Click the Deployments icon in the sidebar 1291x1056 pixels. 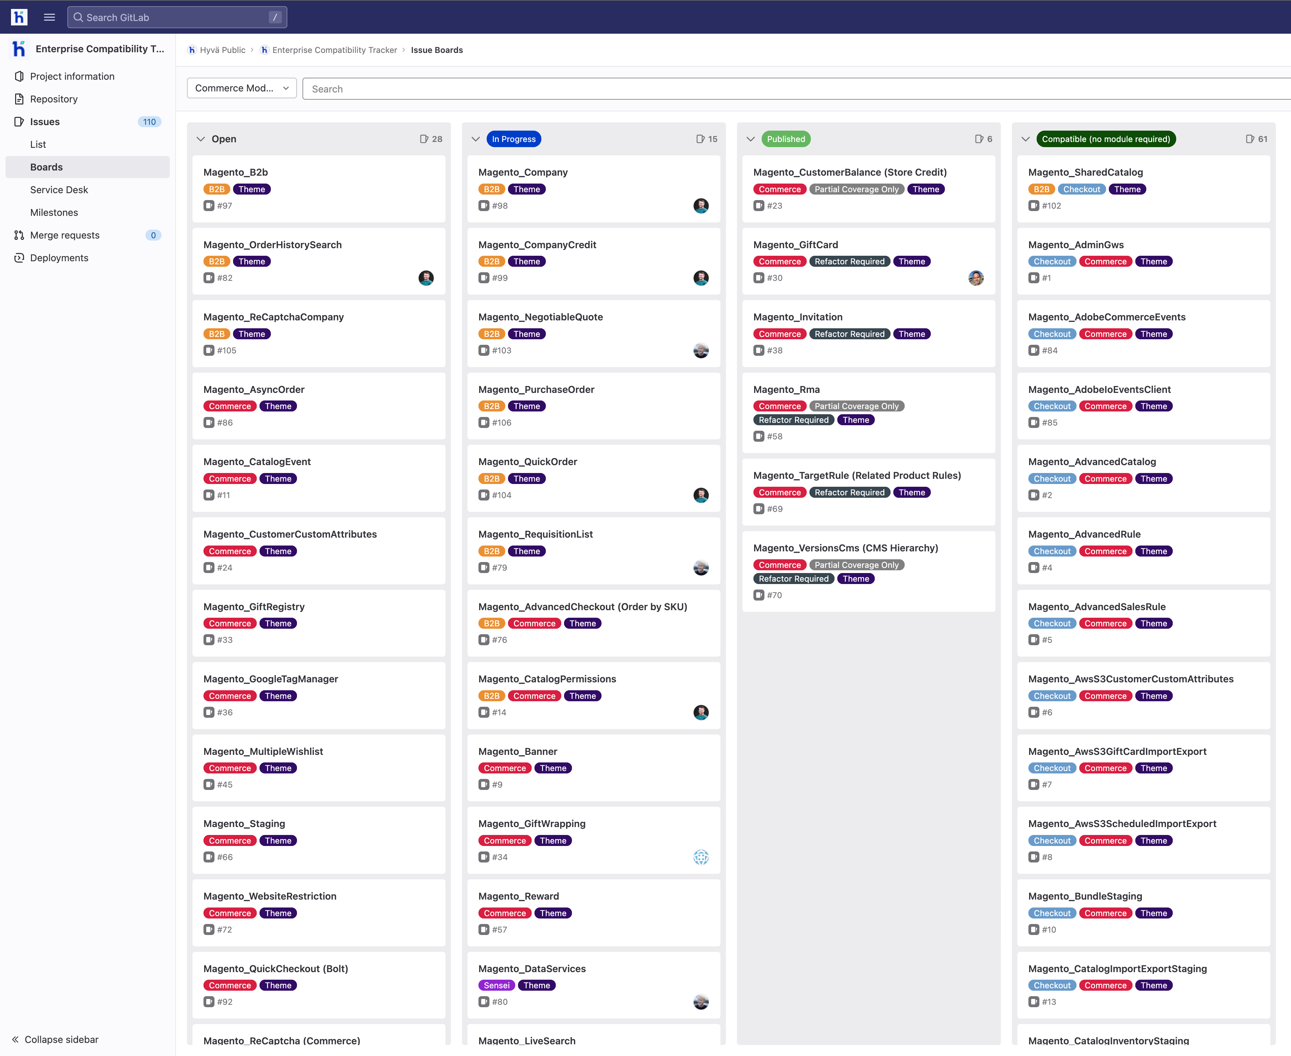click(x=19, y=258)
